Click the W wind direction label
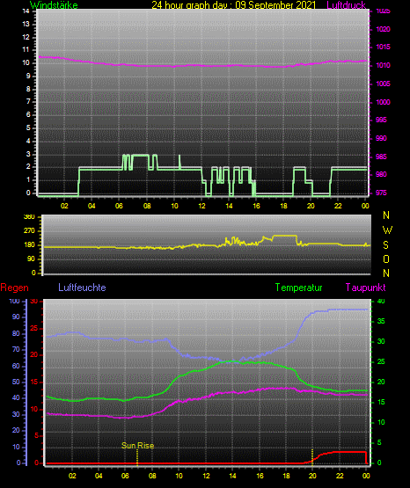This screenshot has width=410, height=488. click(x=387, y=230)
